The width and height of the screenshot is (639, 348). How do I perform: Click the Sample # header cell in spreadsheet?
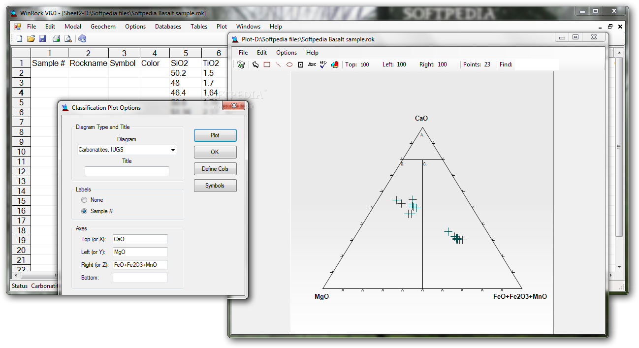49,63
